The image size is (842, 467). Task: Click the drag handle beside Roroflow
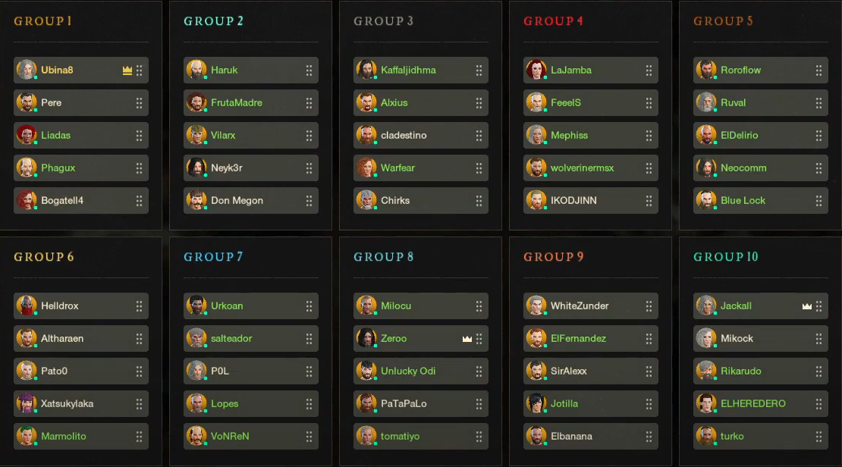[x=819, y=71]
